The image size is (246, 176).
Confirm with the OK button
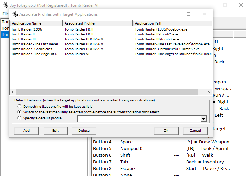point(166,131)
